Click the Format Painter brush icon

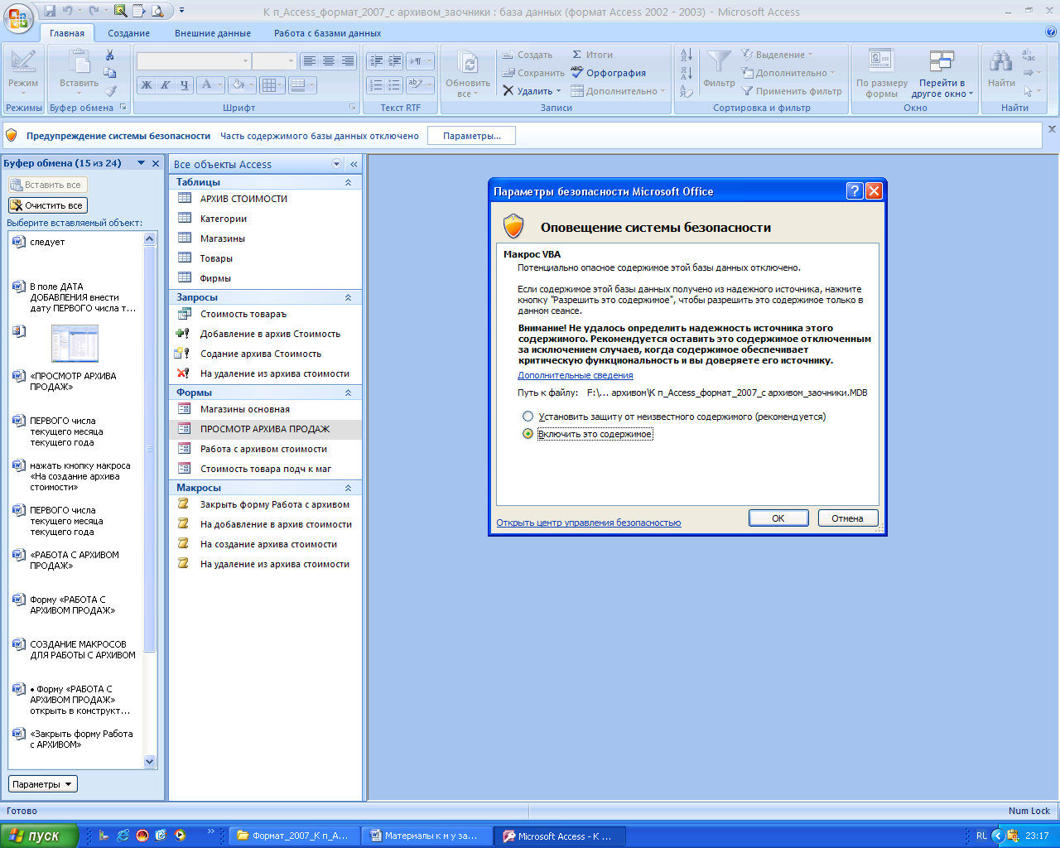tap(110, 91)
